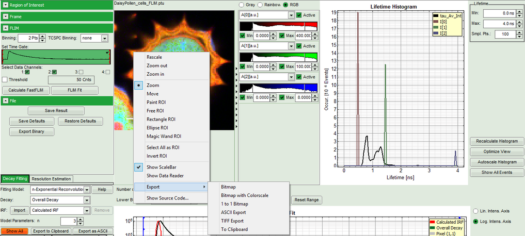Uncheck Active for the A[0] channel

(x=300, y=15)
